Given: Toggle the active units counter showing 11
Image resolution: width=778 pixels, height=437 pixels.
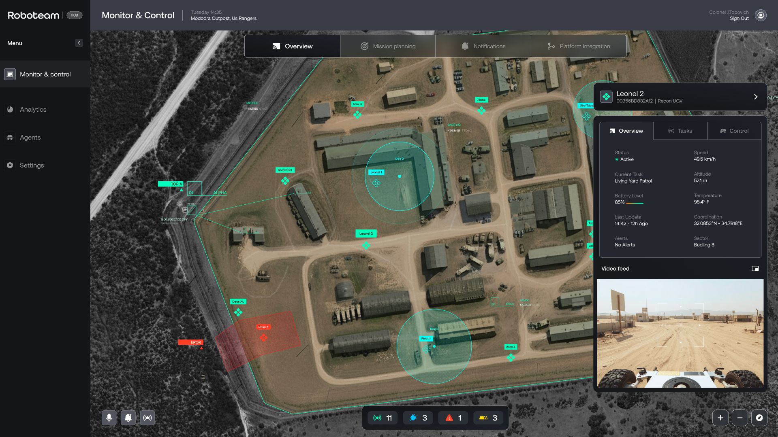Looking at the screenshot, I should pos(383,418).
